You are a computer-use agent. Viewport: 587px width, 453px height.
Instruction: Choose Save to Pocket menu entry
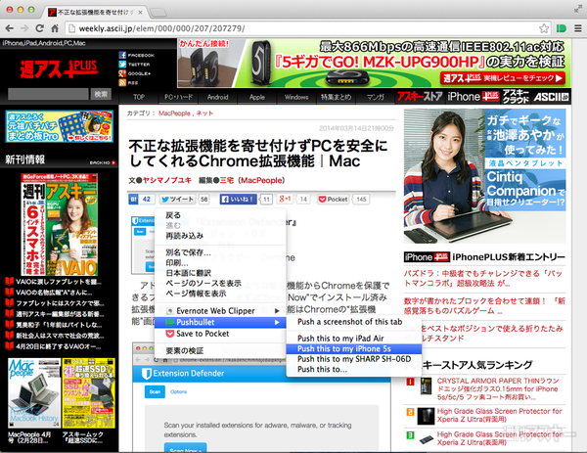tap(220, 334)
